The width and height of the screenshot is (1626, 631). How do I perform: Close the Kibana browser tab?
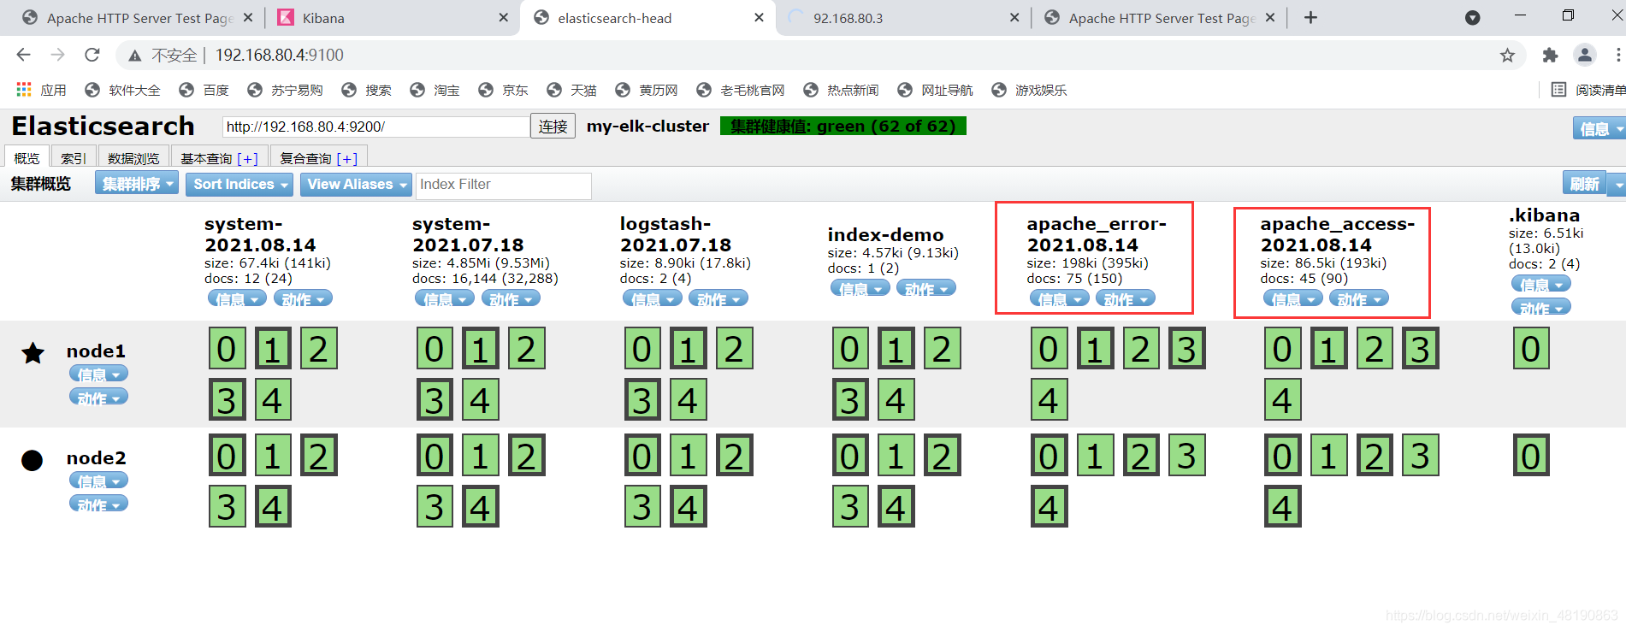(x=503, y=18)
